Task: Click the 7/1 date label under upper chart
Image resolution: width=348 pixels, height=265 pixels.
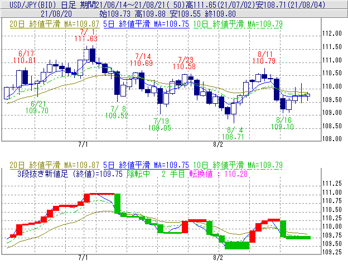Action: pos(83,144)
